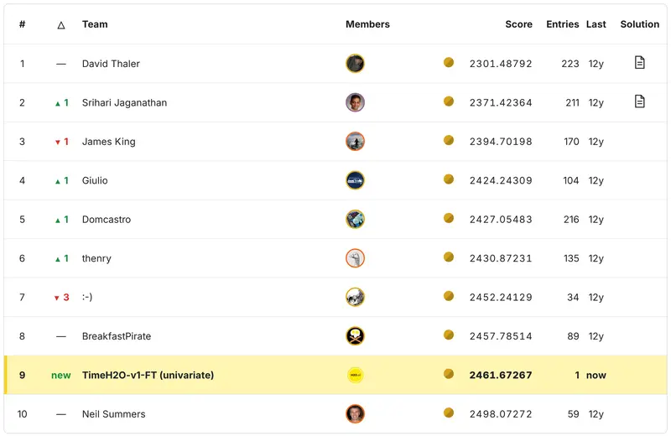This screenshot has width=671, height=436.
Task: Click Neil Summers' member avatar
Action: (x=355, y=413)
